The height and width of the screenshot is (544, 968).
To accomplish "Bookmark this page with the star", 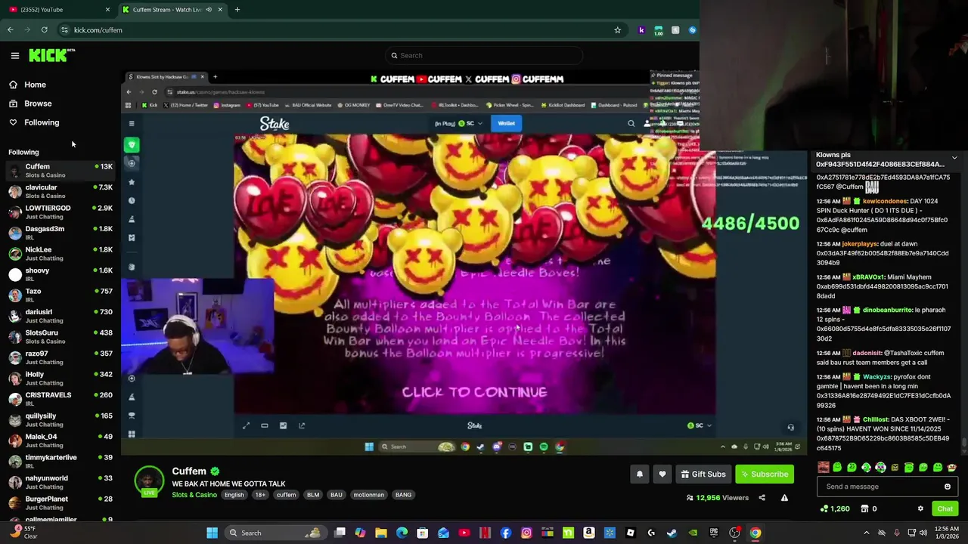I will 617,29.
